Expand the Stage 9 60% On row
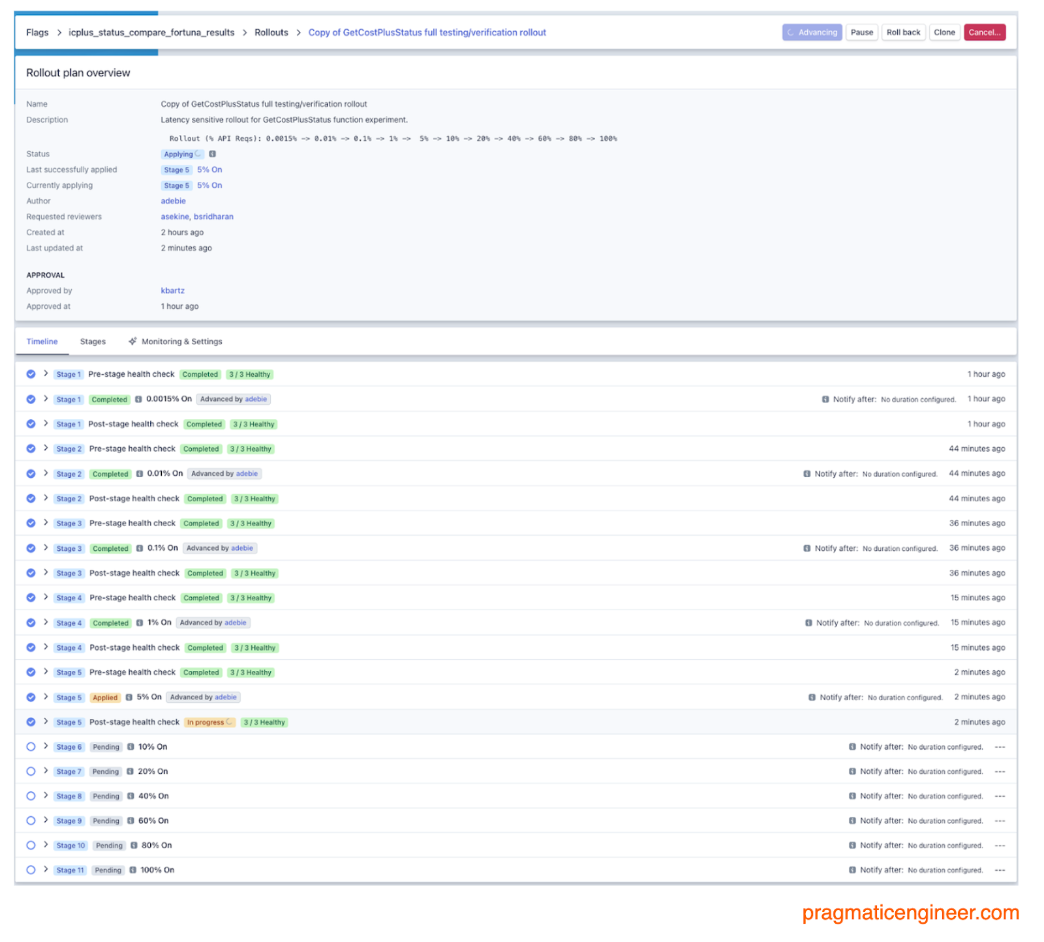Screen dimensions: 1044x942 (46, 821)
